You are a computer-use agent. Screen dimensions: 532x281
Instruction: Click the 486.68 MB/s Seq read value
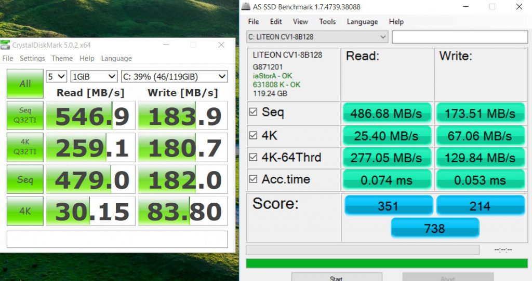(387, 113)
